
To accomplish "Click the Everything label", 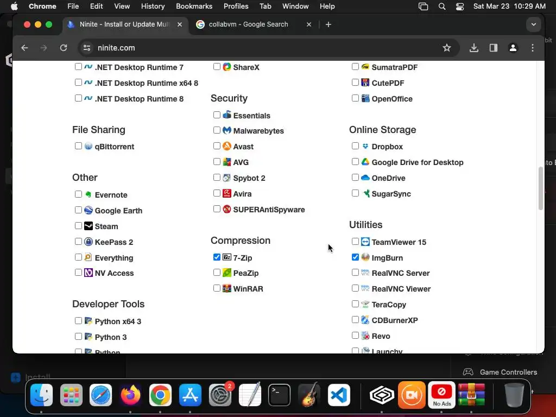I will [114, 258].
